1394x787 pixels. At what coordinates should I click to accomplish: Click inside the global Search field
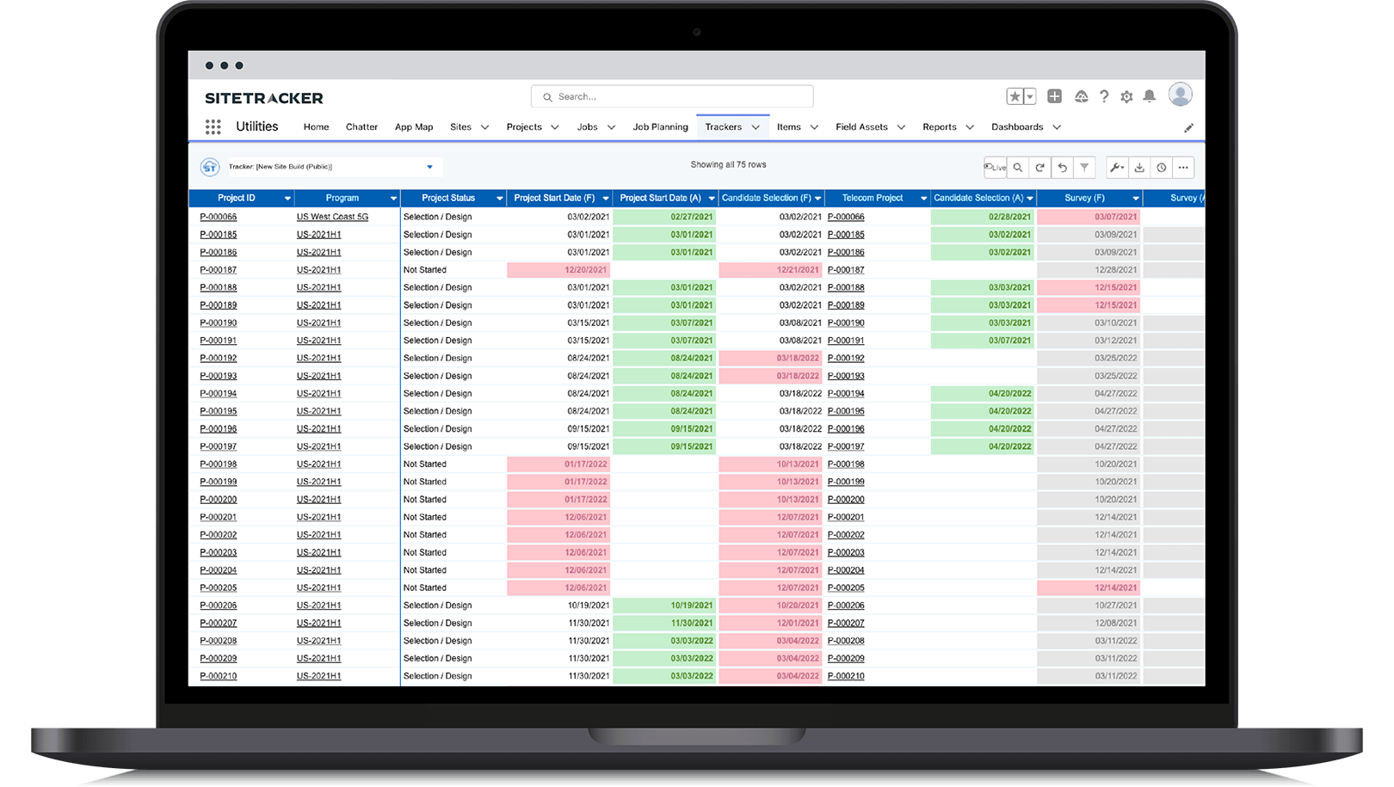671,95
